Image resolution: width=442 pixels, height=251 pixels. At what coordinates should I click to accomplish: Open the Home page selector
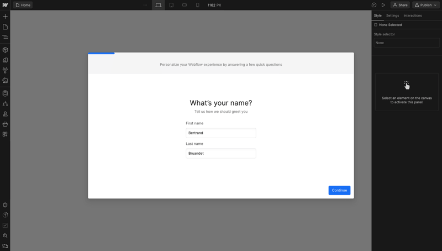click(23, 5)
